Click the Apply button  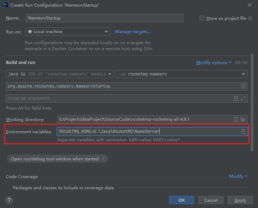click(x=240, y=200)
